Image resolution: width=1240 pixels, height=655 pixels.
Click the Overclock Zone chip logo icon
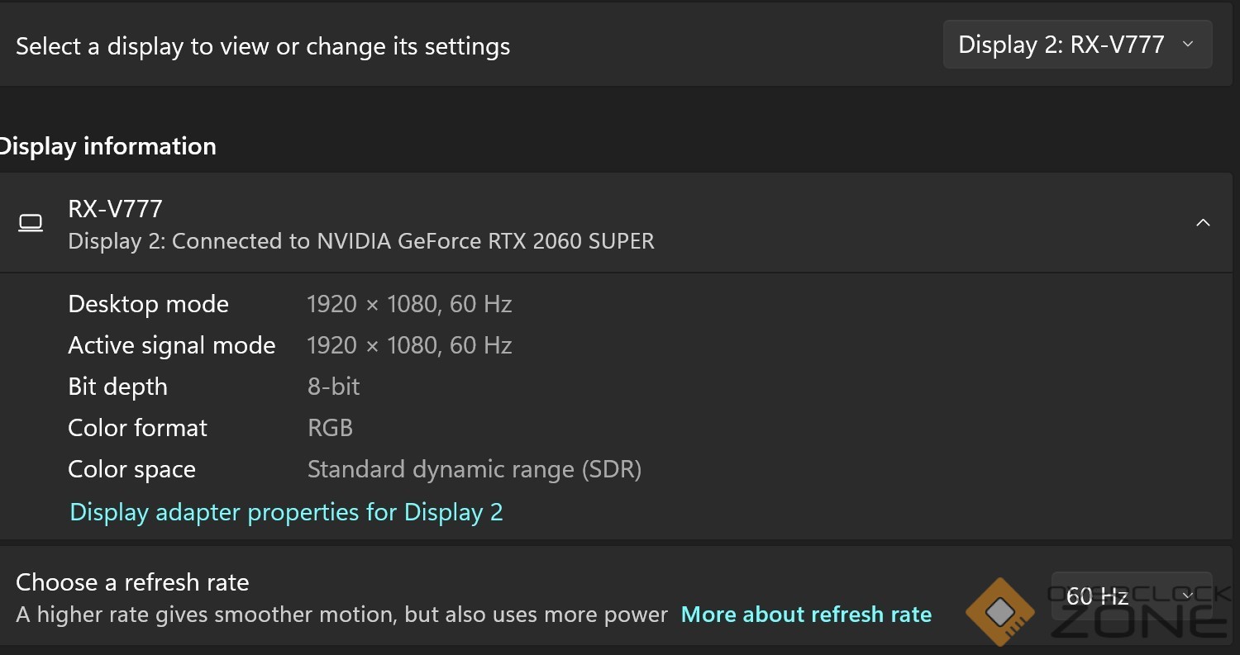pyautogui.click(x=1000, y=612)
